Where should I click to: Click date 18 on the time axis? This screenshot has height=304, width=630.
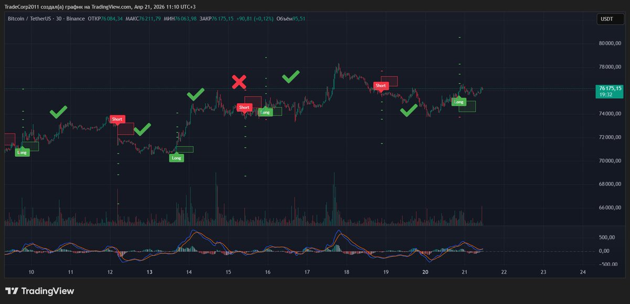coord(346,273)
